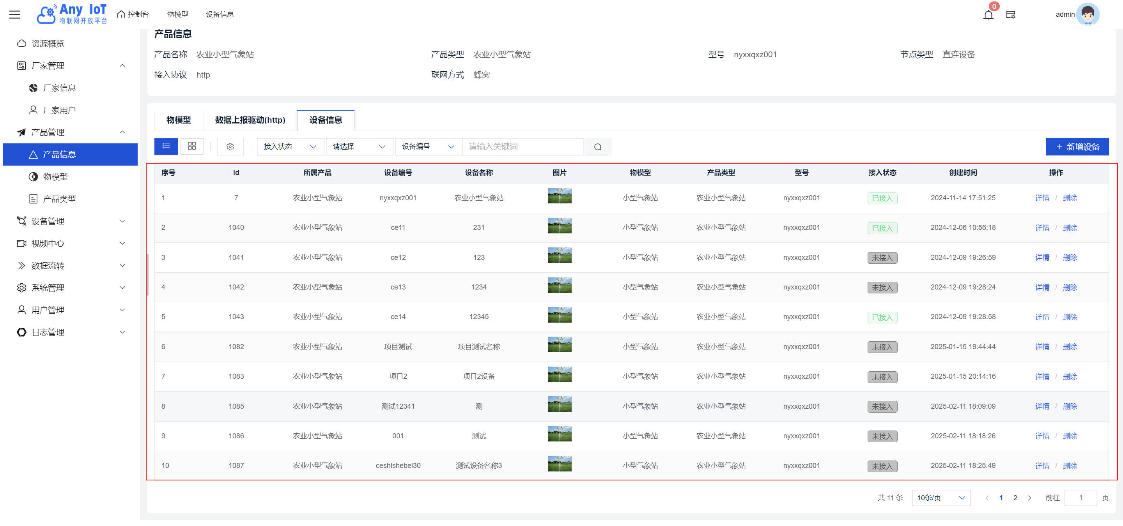The image size is (1123, 526).
Task: Switch to the 物模型 tab
Action: click(178, 120)
